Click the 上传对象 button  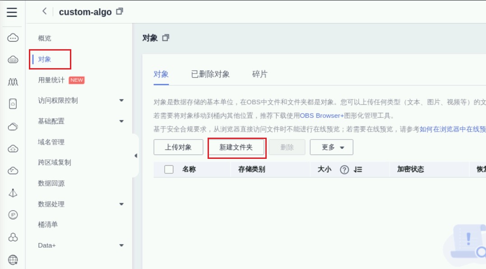(178, 148)
